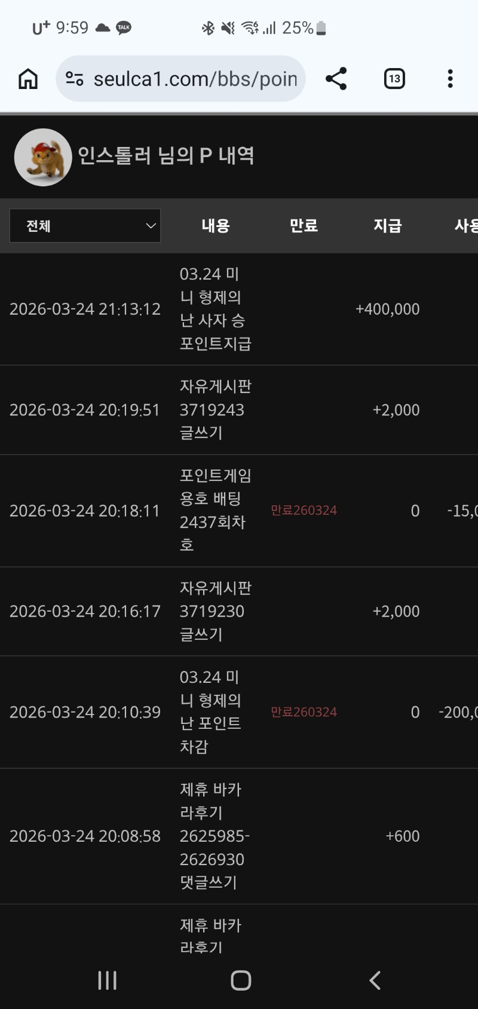
Task: Tap the 만료 column header
Action: click(304, 226)
